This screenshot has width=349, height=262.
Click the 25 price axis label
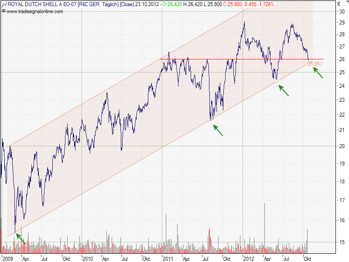point(342,72)
